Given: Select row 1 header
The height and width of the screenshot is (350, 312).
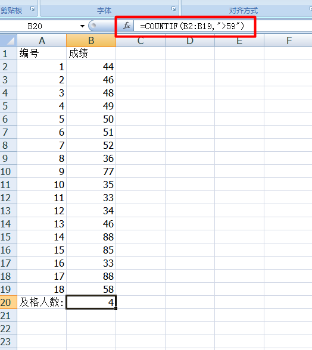Looking at the screenshot, I should (x=8, y=54).
